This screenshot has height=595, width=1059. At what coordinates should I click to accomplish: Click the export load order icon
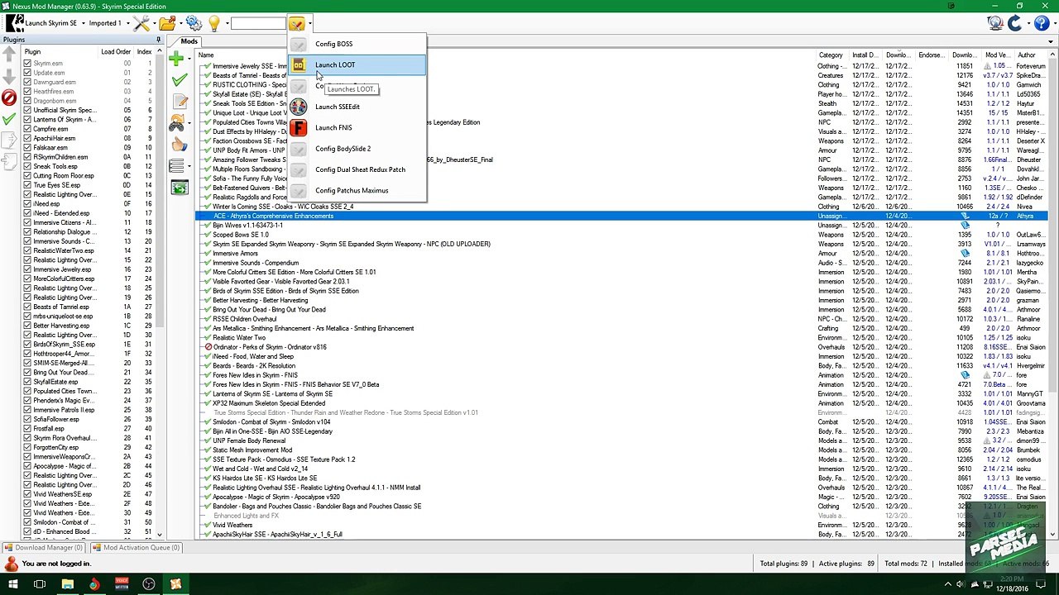[9, 140]
